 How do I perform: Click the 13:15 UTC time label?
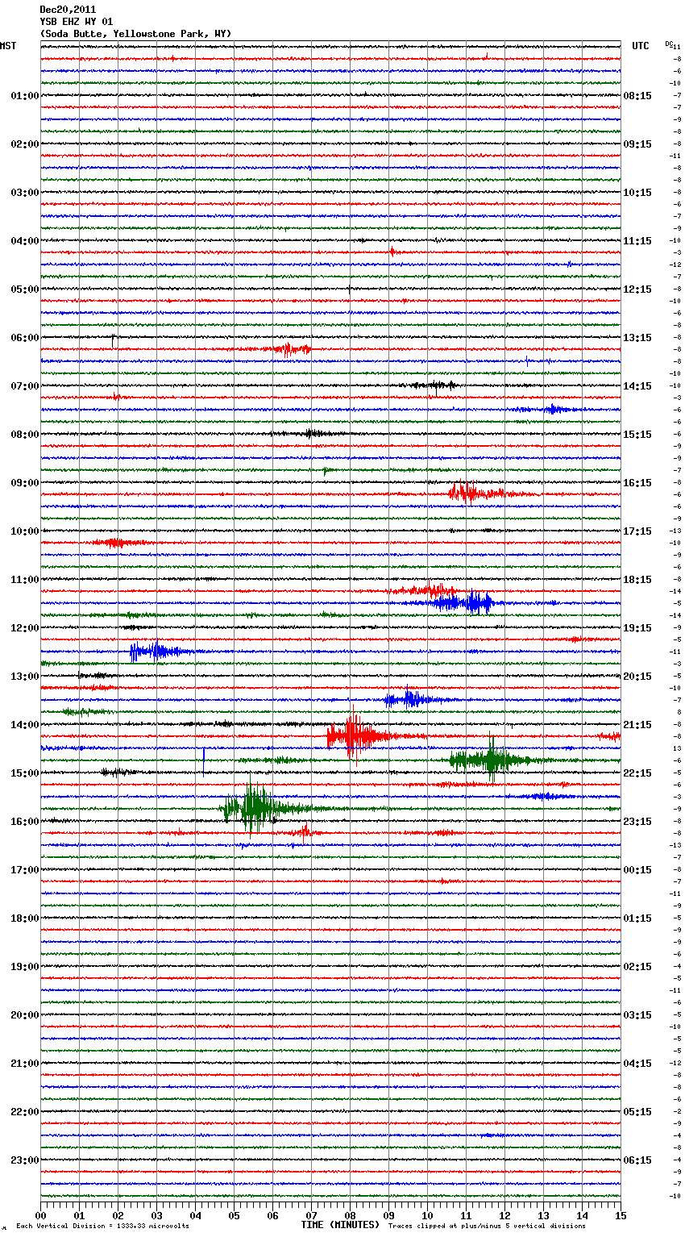pos(637,338)
